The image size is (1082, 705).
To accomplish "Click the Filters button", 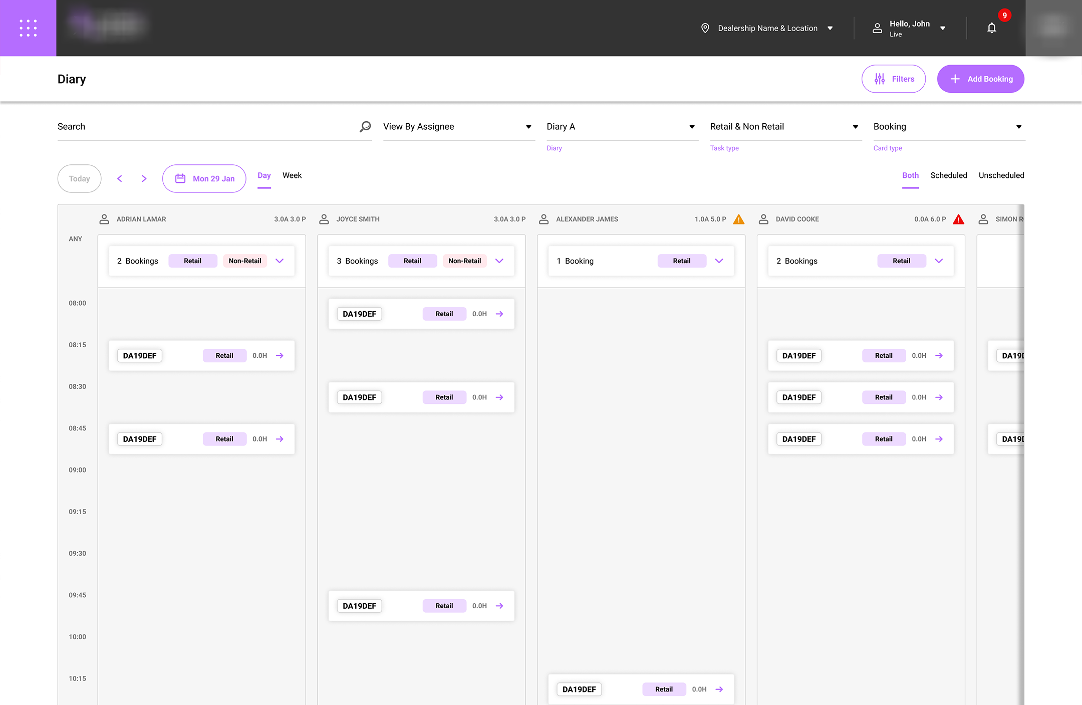I will 893,79.
